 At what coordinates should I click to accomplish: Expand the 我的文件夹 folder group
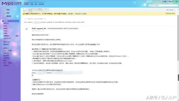[x=3, y=42]
